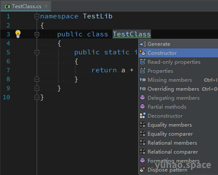Select Overriding members menu entry
218x175 pixels.
click(178, 89)
